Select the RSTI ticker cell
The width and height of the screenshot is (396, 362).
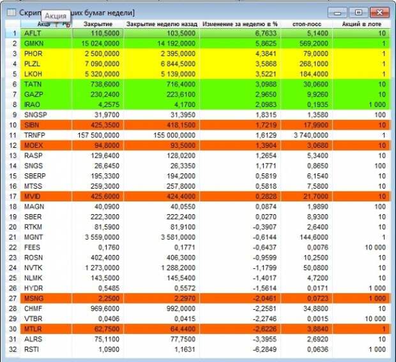click(x=46, y=349)
